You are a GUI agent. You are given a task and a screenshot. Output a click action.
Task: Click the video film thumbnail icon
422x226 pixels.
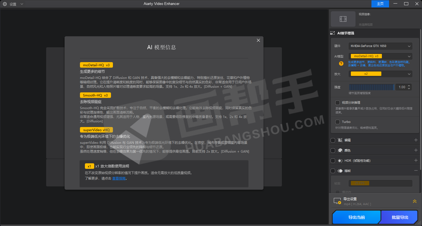343,19
